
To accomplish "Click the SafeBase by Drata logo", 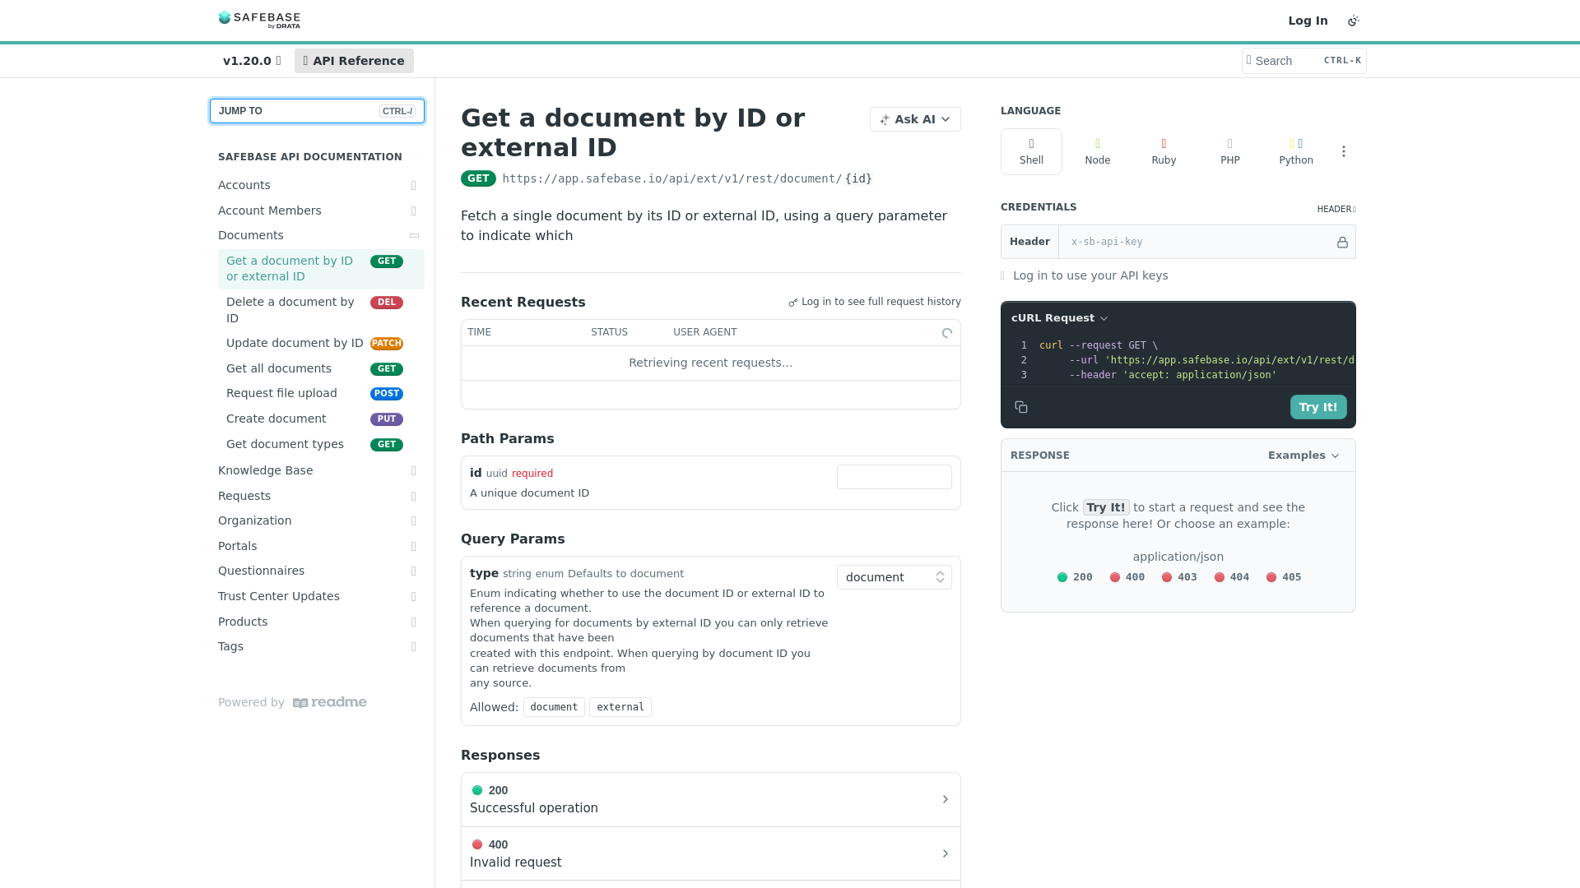I will pyautogui.click(x=259, y=20).
